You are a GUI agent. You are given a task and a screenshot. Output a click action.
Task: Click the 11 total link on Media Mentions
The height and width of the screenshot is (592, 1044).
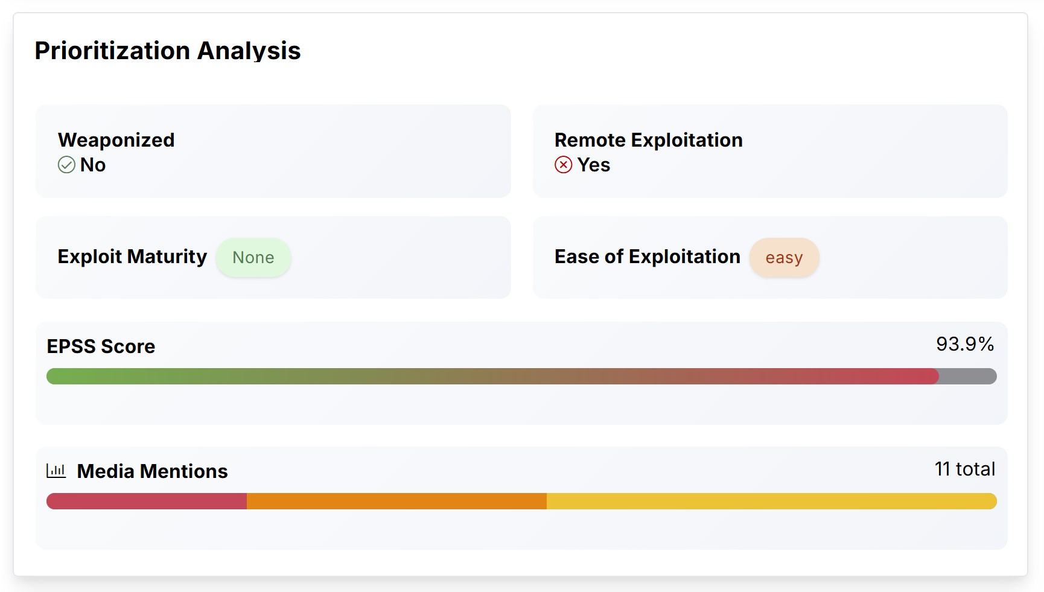[x=964, y=469]
